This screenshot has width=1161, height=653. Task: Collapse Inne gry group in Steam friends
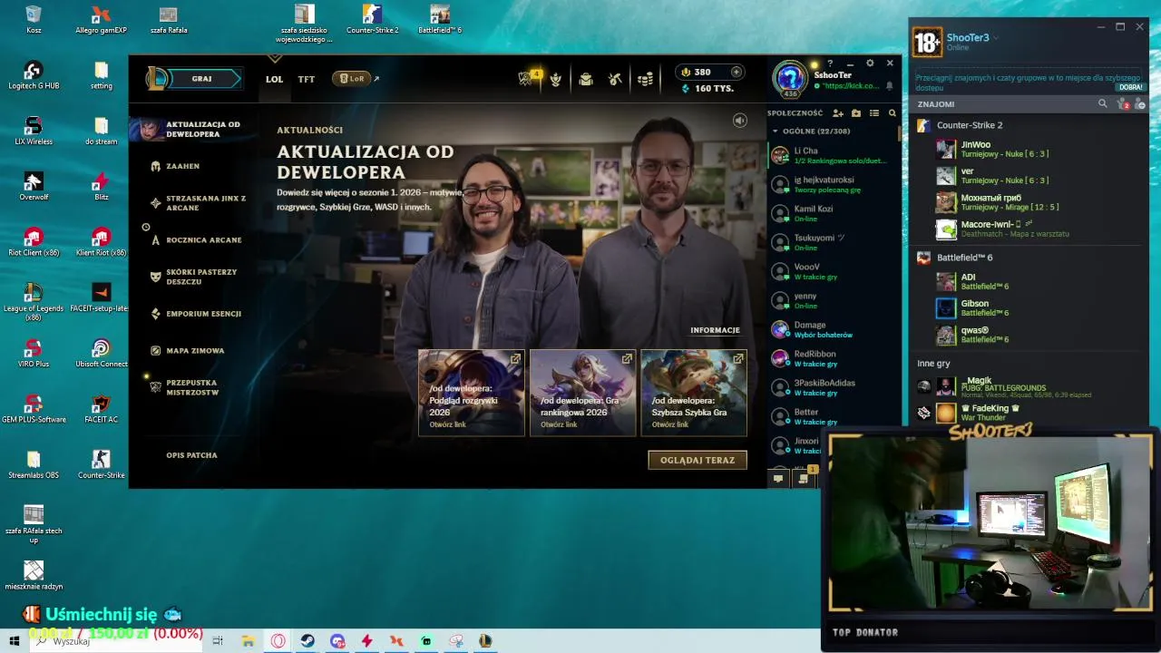click(x=933, y=364)
